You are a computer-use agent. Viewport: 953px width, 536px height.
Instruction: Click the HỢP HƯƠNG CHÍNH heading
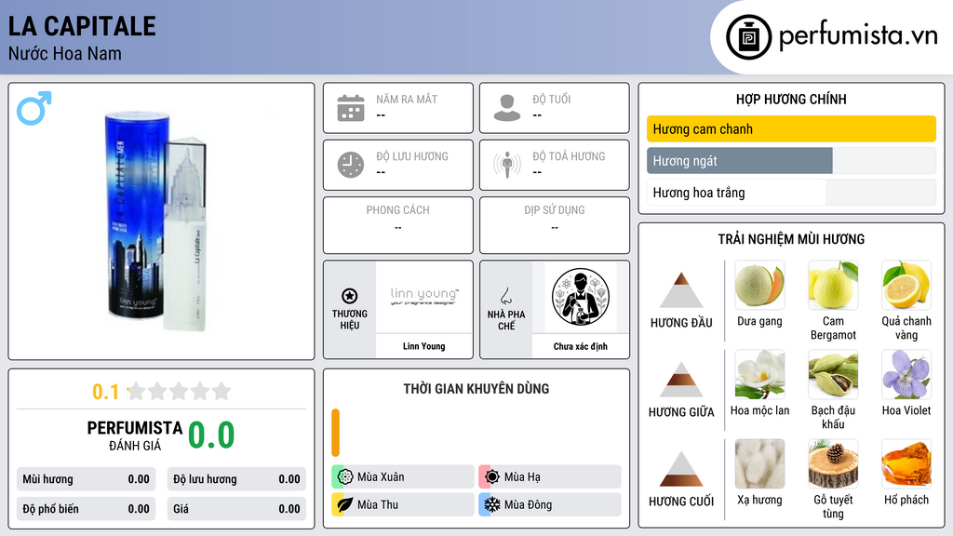[791, 99]
